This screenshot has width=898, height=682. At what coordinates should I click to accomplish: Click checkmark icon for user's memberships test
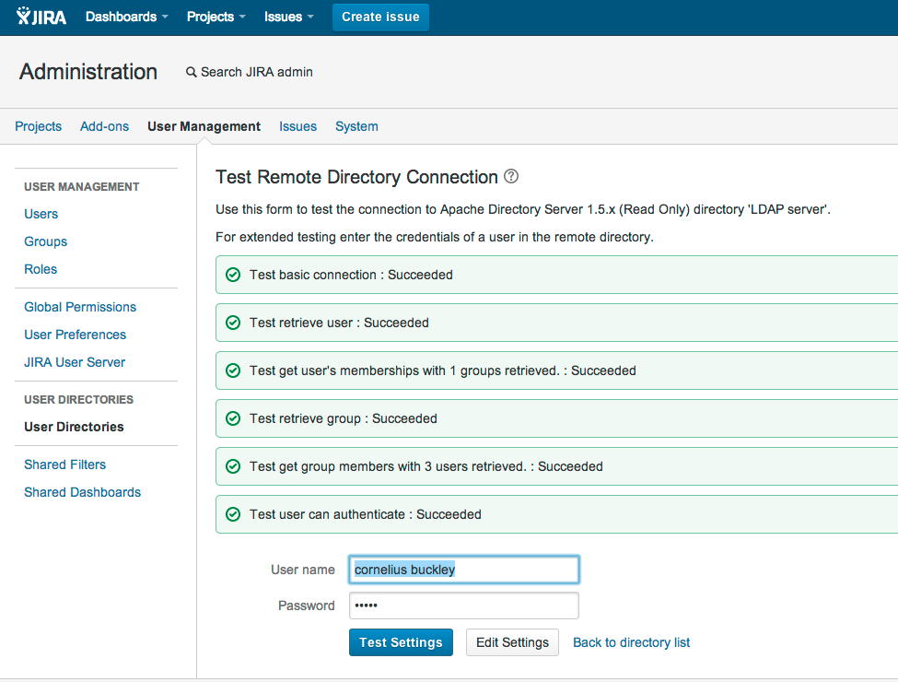pos(233,370)
